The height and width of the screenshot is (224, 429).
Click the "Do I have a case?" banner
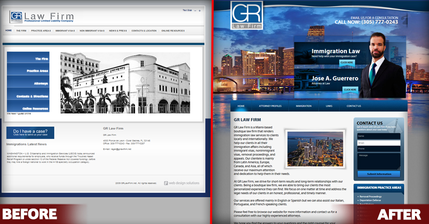click(x=30, y=132)
